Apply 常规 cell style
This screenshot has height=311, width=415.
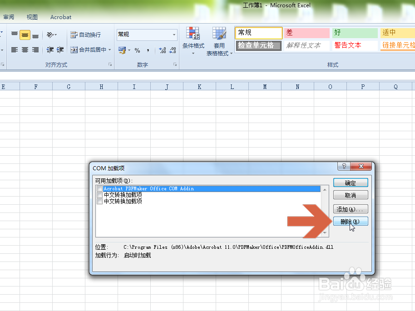pos(259,33)
